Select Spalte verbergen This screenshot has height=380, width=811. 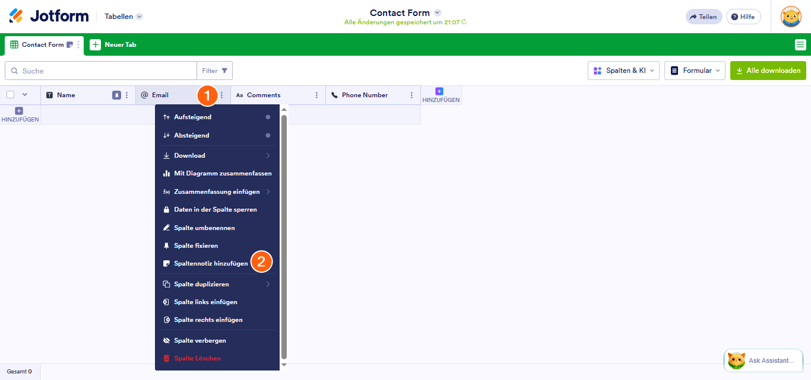tap(217, 341)
